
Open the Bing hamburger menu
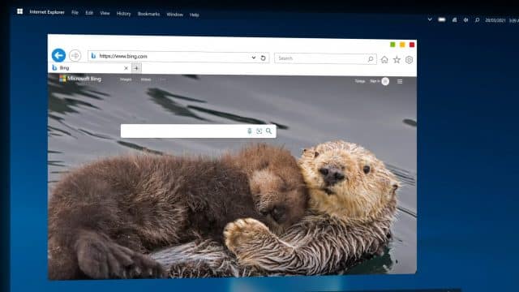pyautogui.click(x=400, y=81)
